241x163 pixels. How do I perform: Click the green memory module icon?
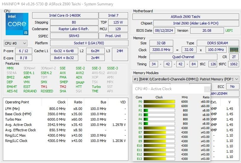click(234, 50)
